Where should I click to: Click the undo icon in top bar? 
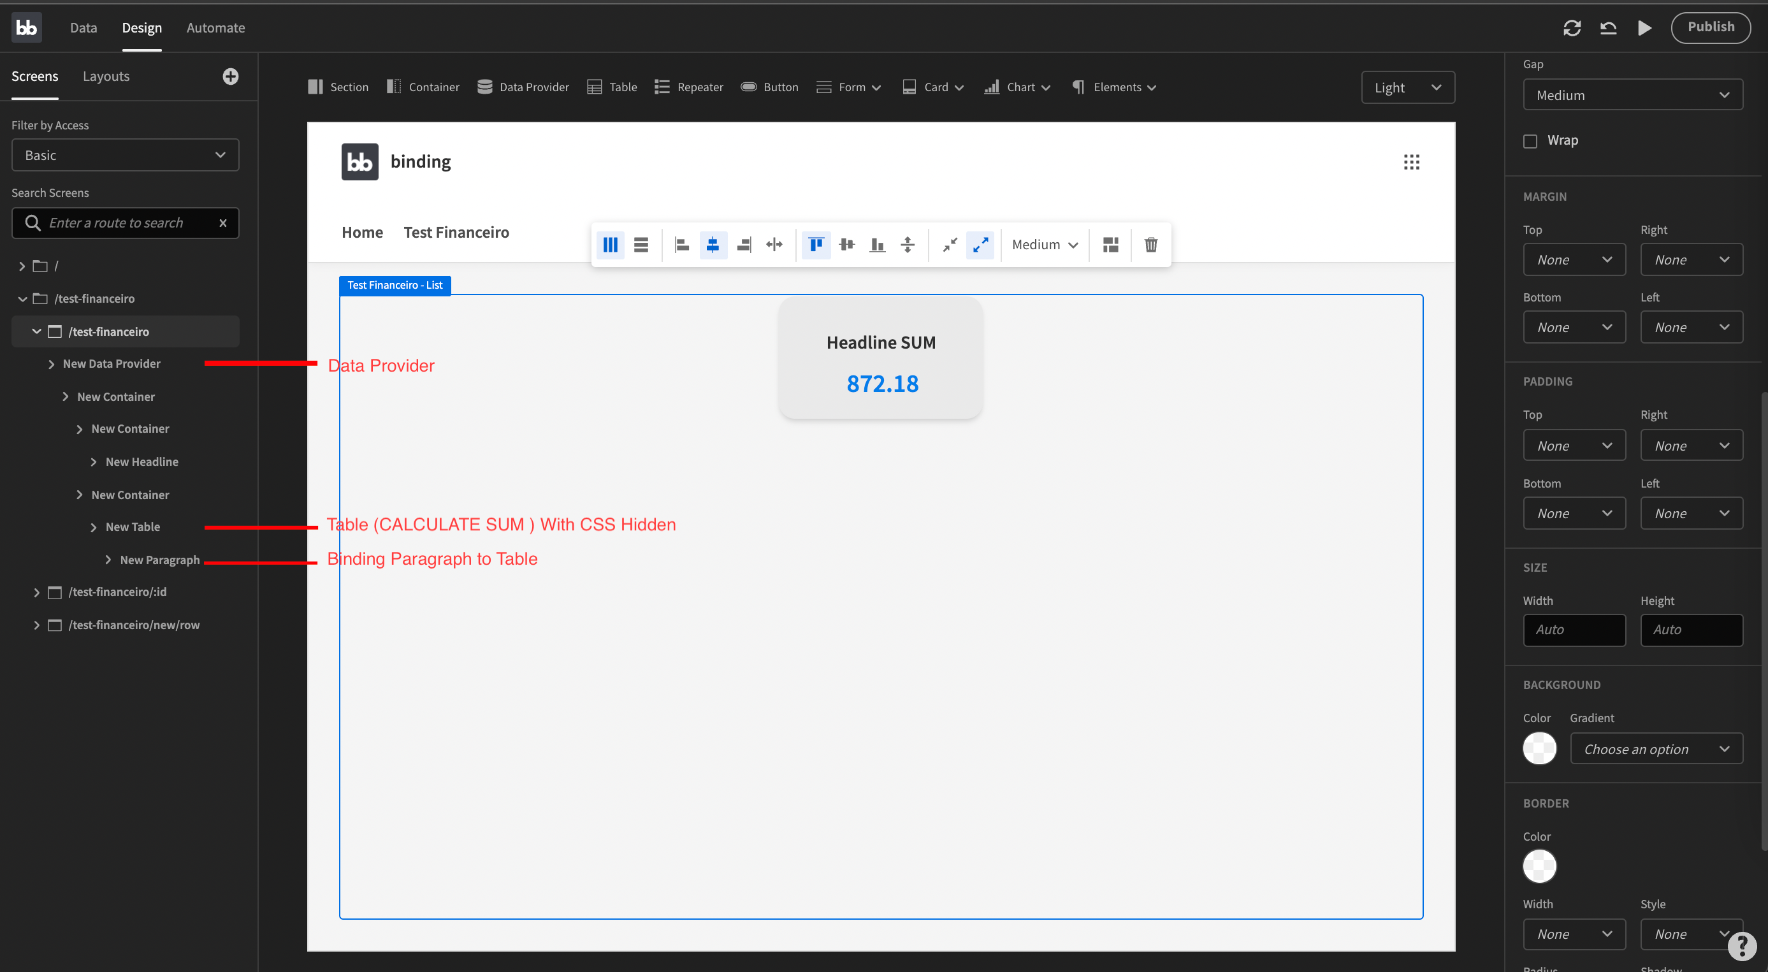(1607, 27)
